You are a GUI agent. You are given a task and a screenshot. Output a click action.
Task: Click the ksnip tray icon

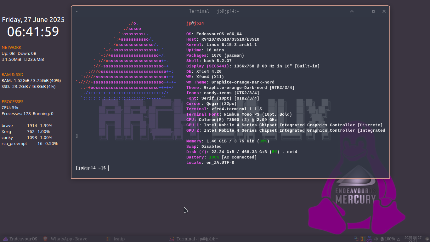point(363,239)
